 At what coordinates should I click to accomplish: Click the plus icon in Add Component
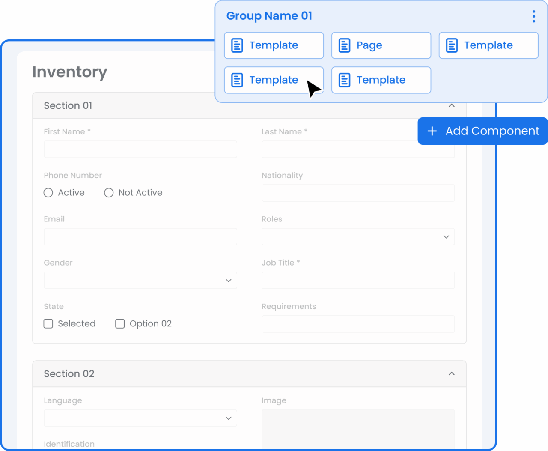tap(432, 131)
